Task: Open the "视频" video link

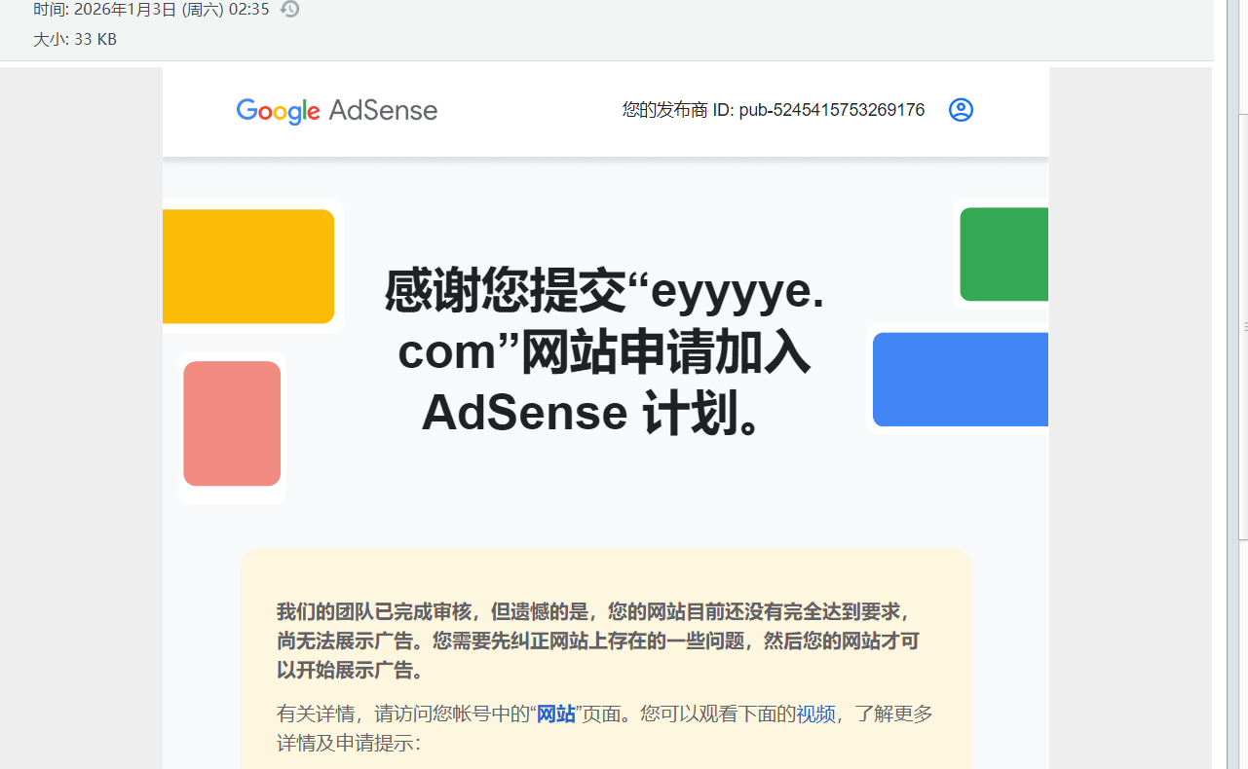Action: [815, 714]
